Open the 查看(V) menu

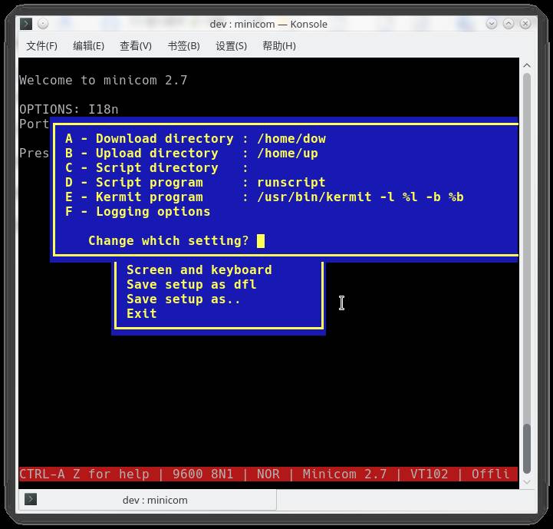pyautogui.click(x=136, y=46)
